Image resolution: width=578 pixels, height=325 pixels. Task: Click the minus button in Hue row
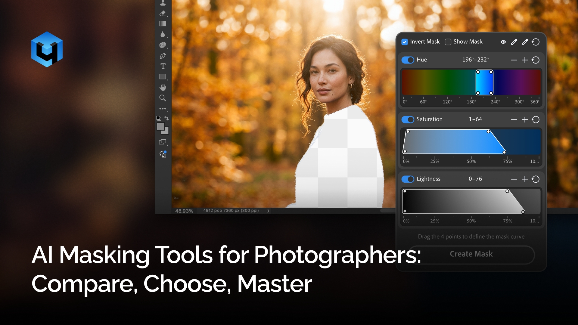tap(514, 60)
